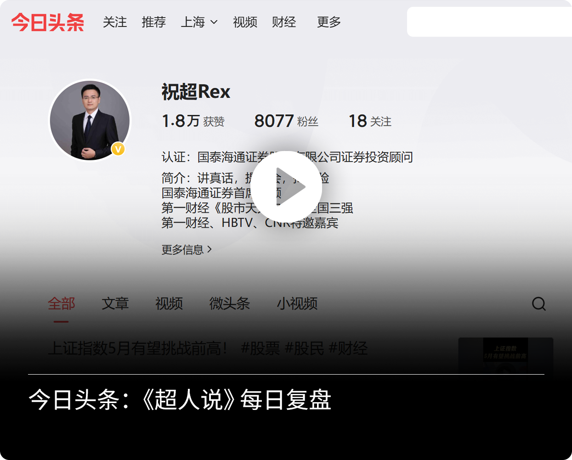Select the 全部 content tab
This screenshot has height=460, width=572.
tap(62, 303)
